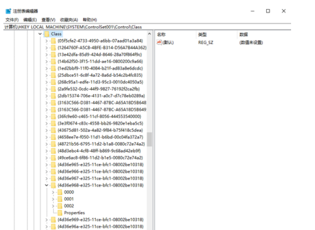Screen dimensions: 315x230
Task: Click folder icon of {4658ee7e-f050-11d1-b6bd-00c04fa372a7}
Action: pyautogui.click(x=53, y=137)
